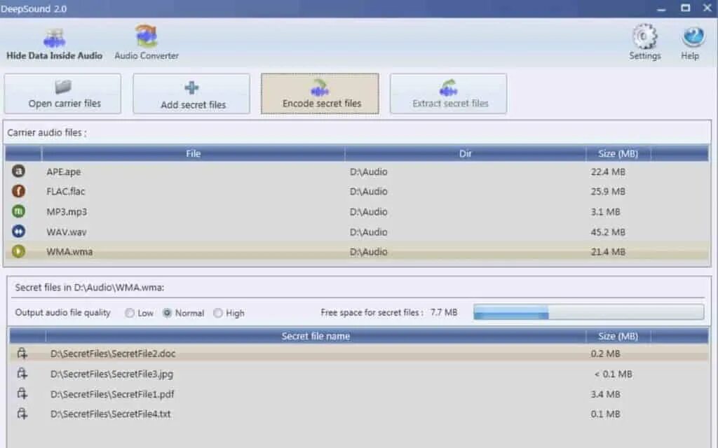This screenshot has width=718, height=448.
Task: Click the 21.4 MB size of WMA.wma
Action: tap(608, 251)
